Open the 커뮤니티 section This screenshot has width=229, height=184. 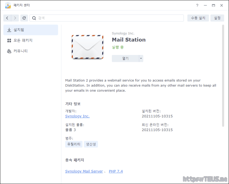point(31,51)
